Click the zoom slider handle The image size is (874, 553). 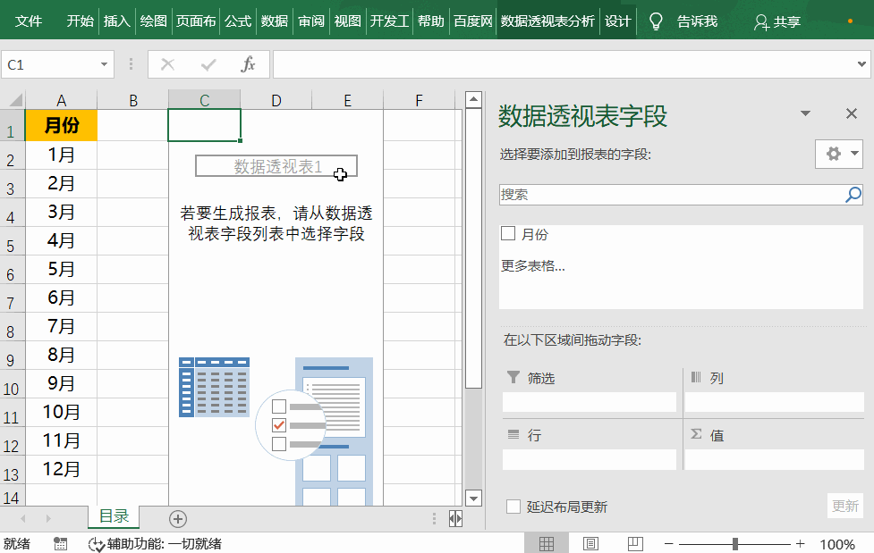(735, 543)
